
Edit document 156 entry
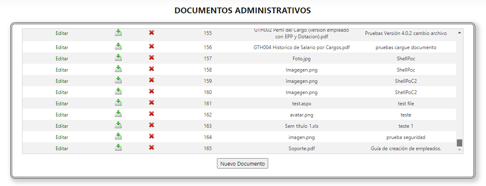(x=62, y=47)
